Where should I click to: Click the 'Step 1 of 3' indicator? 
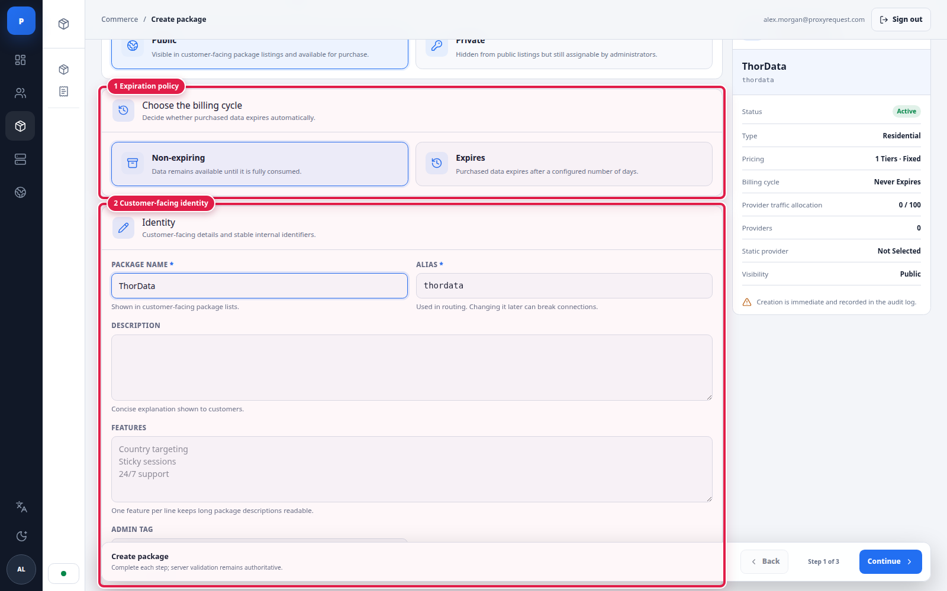point(823,561)
